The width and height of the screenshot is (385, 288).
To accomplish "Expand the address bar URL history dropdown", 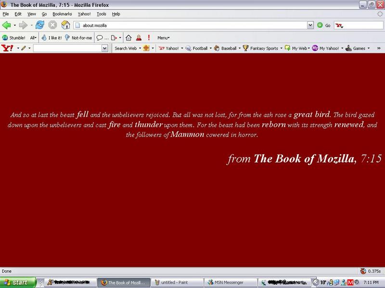I will click(311, 25).
